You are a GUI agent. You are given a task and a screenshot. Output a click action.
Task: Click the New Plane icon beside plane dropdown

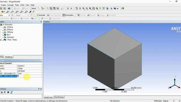pos(12,15)
